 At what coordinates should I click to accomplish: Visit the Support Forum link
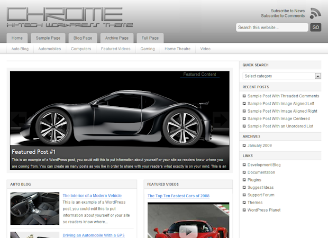click(x=261, y=195)
